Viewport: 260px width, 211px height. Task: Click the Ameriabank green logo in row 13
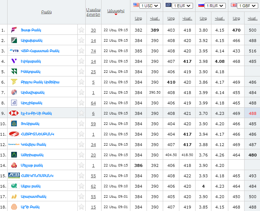[x=14, y=155]
